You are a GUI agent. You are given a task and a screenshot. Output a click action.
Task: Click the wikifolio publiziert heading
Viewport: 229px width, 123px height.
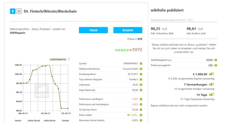pos(167,10)
